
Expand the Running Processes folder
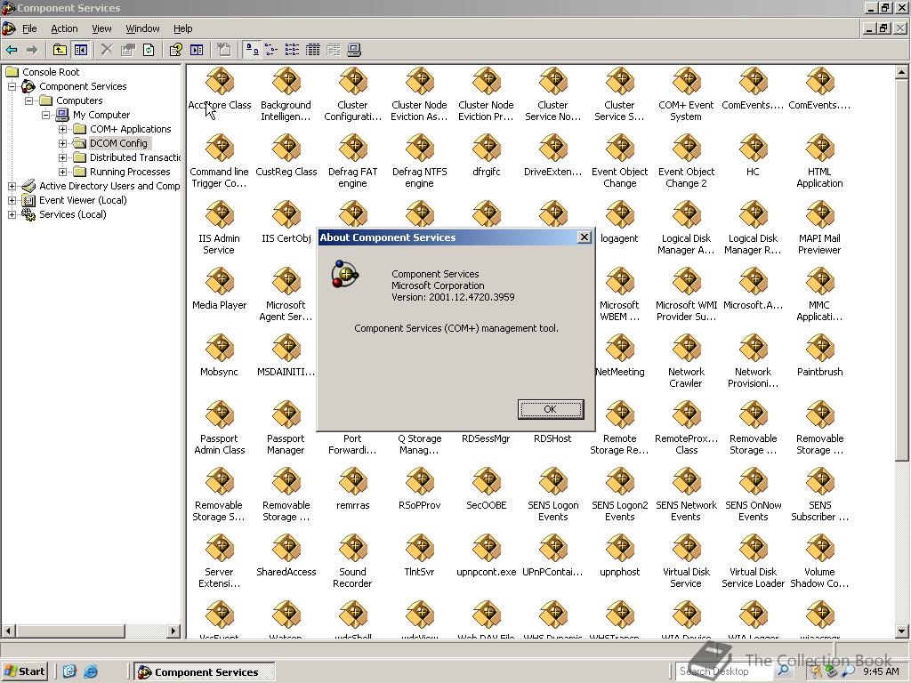pyautogui.click(x=63, y=172)
